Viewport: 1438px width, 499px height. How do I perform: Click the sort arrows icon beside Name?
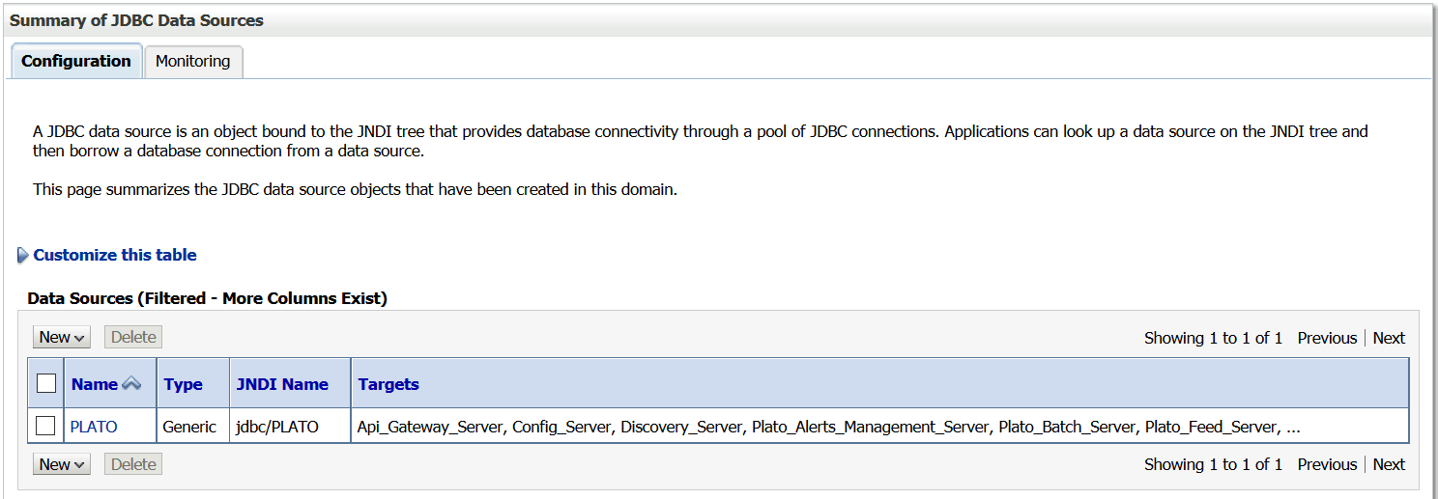pyautogui.click(x=131, y=384)
